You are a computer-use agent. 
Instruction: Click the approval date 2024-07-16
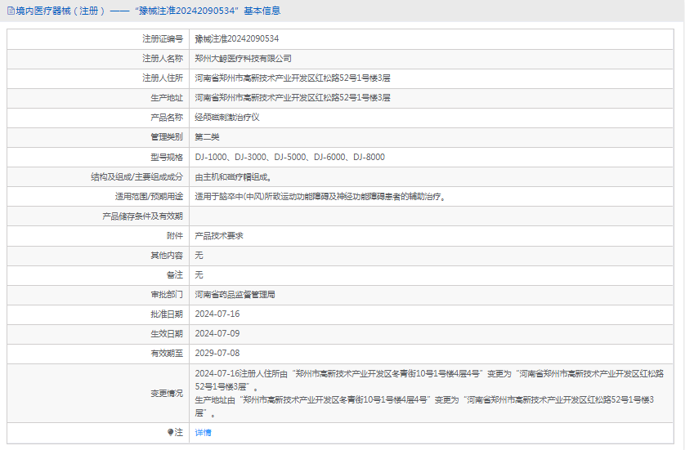[x=217, y=314]
